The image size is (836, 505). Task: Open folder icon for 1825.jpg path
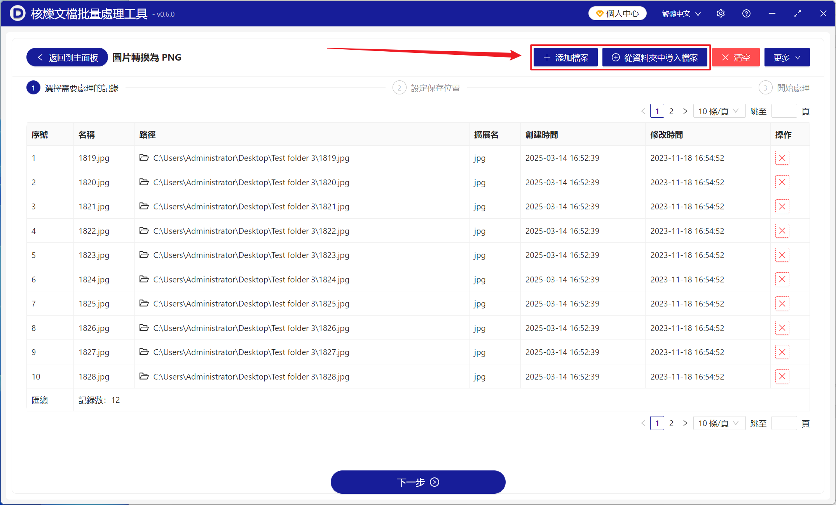pos(144,303)
